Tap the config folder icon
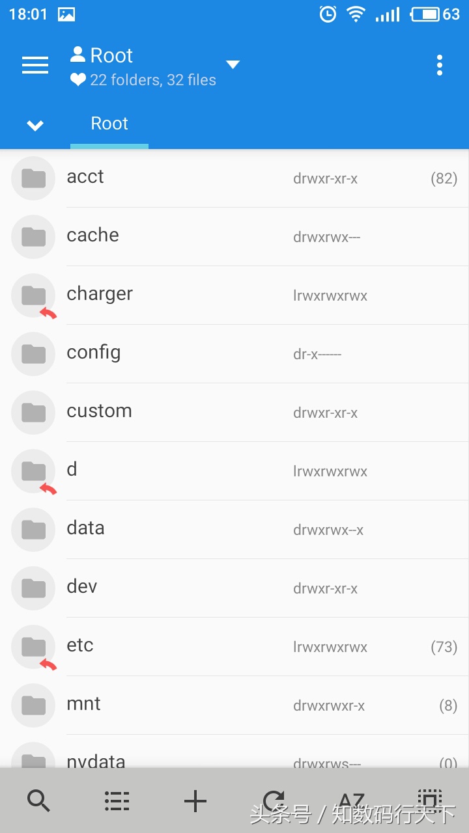 [x=33, y=354]
